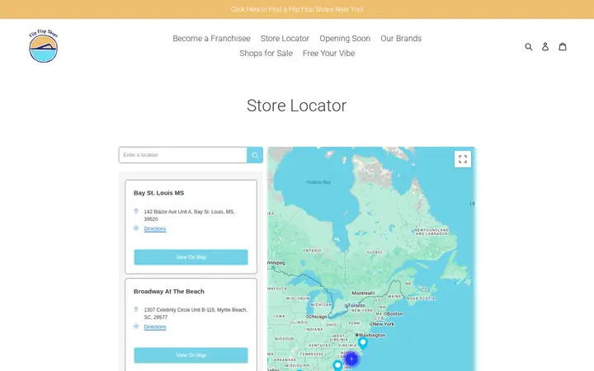Click the blue cluster marker labeled 3
This screenshot has height=371, width=594.
pos(351,359)
